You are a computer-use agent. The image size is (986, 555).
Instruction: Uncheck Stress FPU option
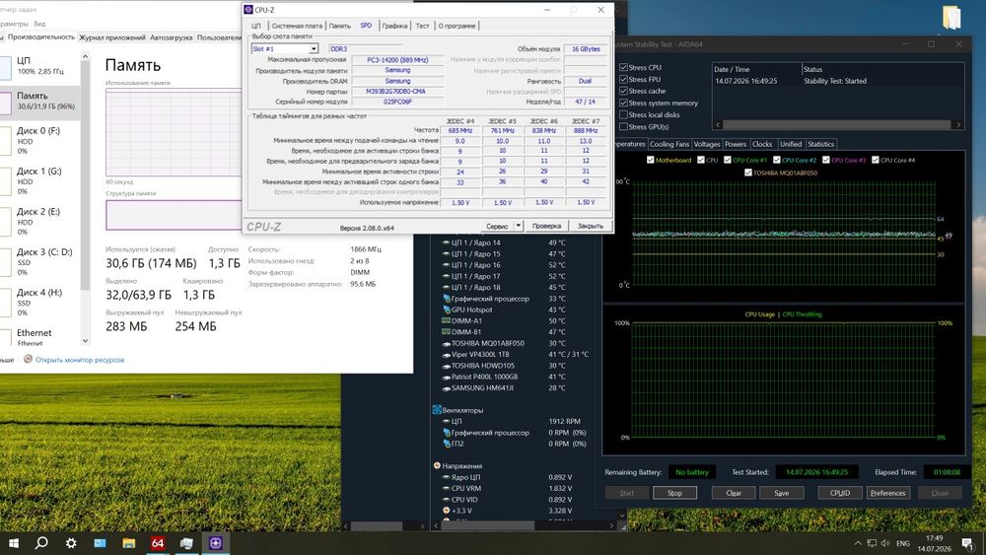click(623, 79)
